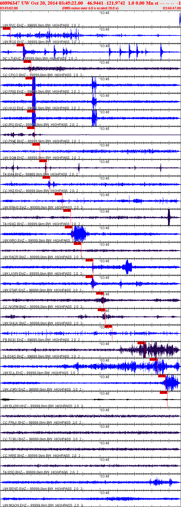
Task: Select the pick flag on UW.WRO trace
Action: click(x=69, y=227)
